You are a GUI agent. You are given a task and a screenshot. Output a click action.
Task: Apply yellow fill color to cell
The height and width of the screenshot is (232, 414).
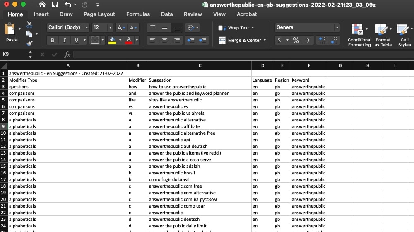point(112,40)
